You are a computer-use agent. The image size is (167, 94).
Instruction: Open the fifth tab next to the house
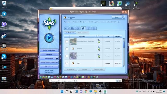[x=89, y=28]
